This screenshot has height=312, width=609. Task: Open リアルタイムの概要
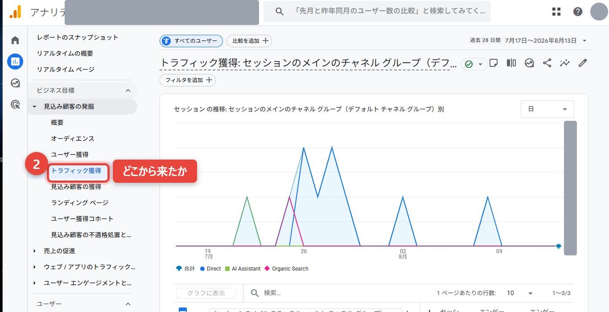[x=65, y=53]
